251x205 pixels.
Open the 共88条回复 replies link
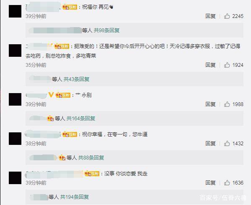click(91, 158)
